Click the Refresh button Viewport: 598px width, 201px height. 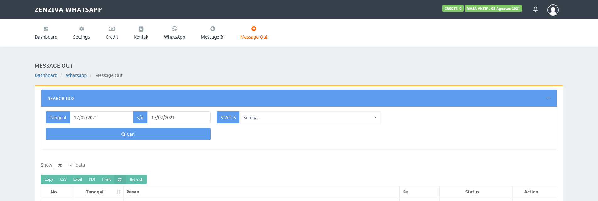coord(136,179)
